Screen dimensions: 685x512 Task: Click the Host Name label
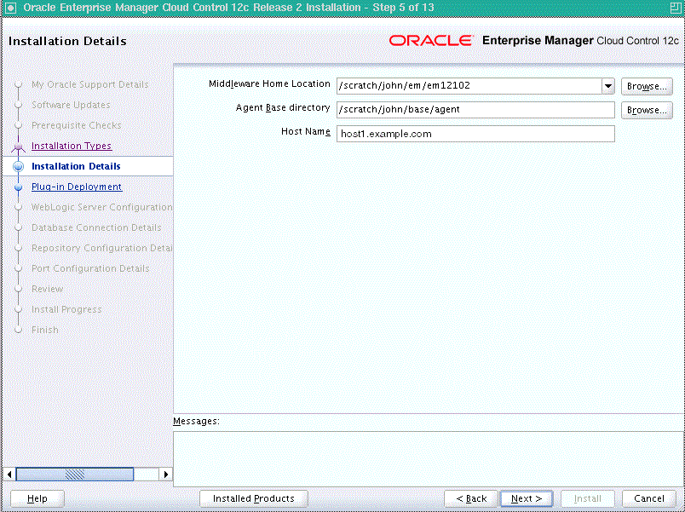click(305, 131)
